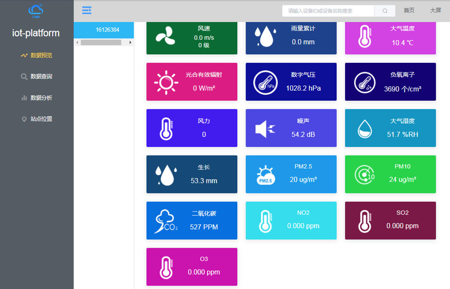Click the PM10 radar icon
Image resolution: width=450 pixels, height=289 pixels.
364,175
